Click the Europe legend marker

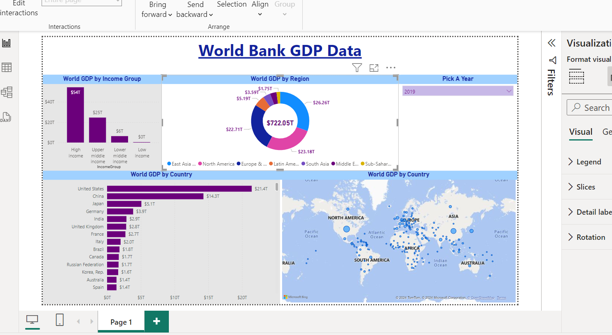pos(238,164)
